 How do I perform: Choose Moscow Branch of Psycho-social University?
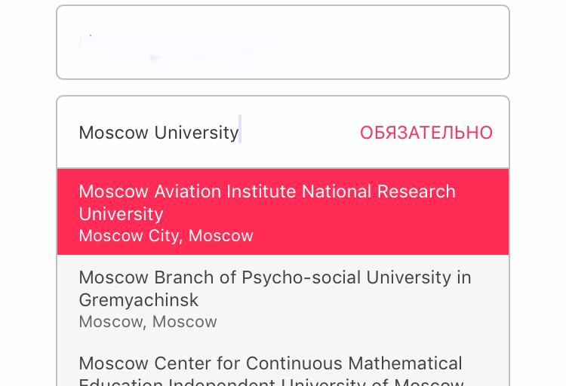pos(283,298)
